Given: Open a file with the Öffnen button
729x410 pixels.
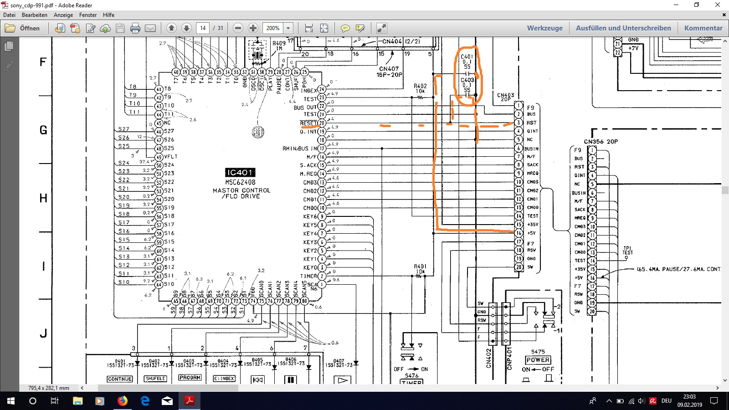Looking at the screenshot, I should pyautogui.click(x=23, y=28).
